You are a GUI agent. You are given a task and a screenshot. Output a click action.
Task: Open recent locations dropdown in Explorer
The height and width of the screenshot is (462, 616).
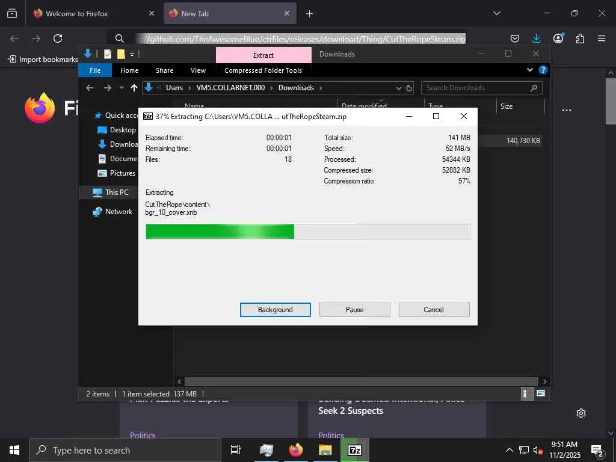coord(122,88)
